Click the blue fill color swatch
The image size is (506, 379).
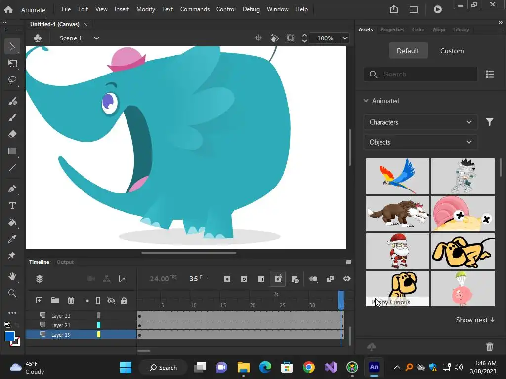[9, 337]
